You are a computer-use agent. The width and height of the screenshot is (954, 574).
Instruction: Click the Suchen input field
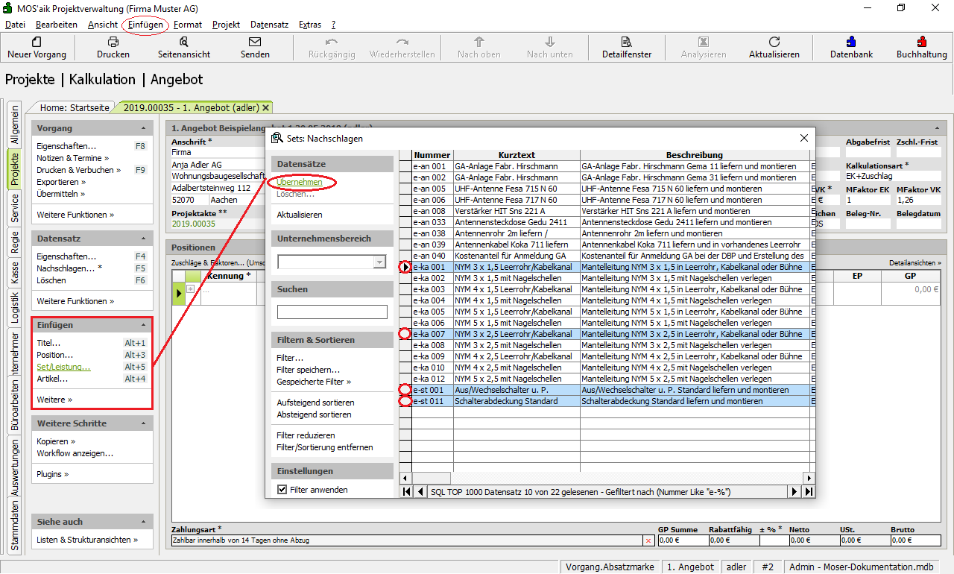pos(332,312)
